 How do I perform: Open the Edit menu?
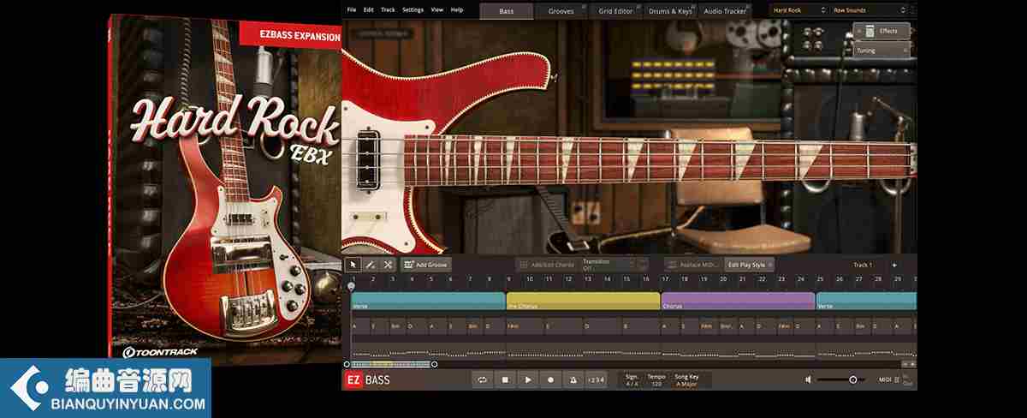[x=368, y=9]
